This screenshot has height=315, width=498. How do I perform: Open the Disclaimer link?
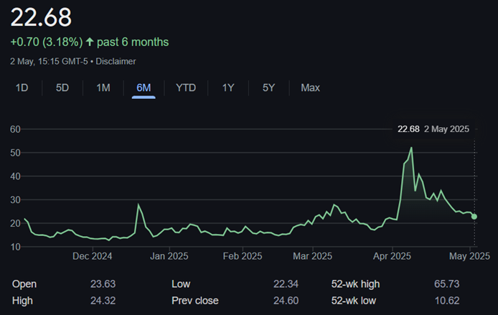coord(116,62)
